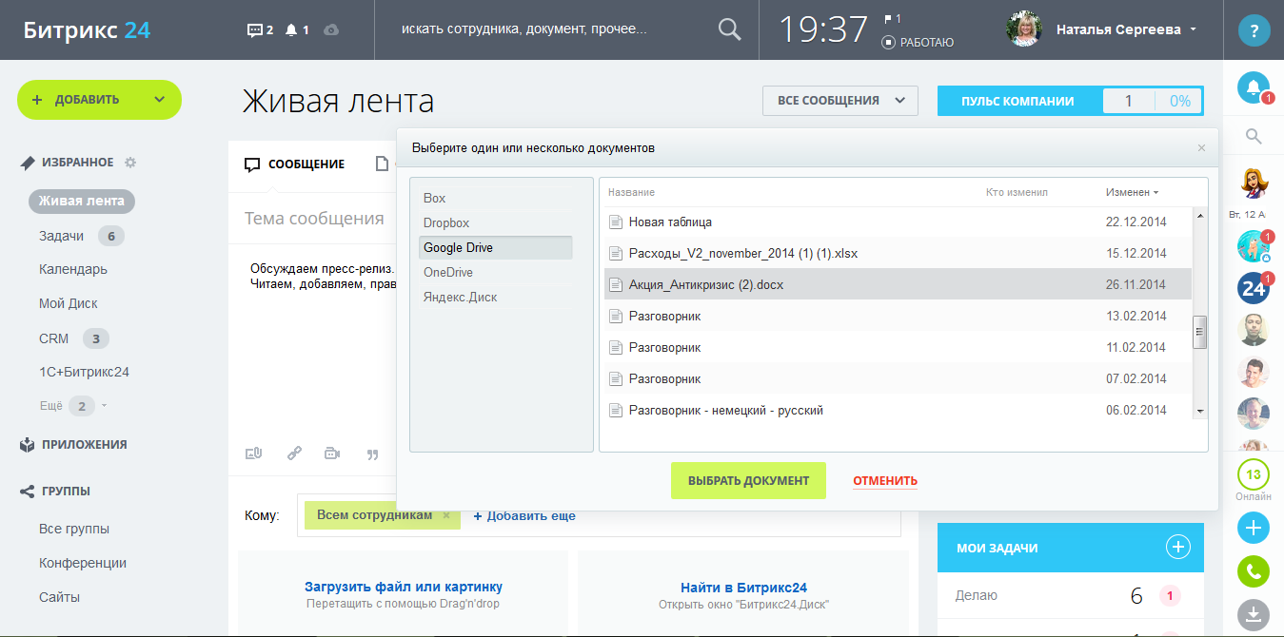
Task: Select the 'Акция_Антикризис (2).docx' file
Action: click(x=706, y=284)
